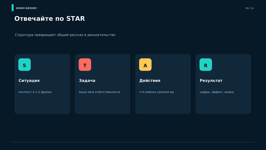This screenshot has width=266, height=150.
Task: Click the slide title 'Отвечайте по STAR'
Action: click(50, 19)
